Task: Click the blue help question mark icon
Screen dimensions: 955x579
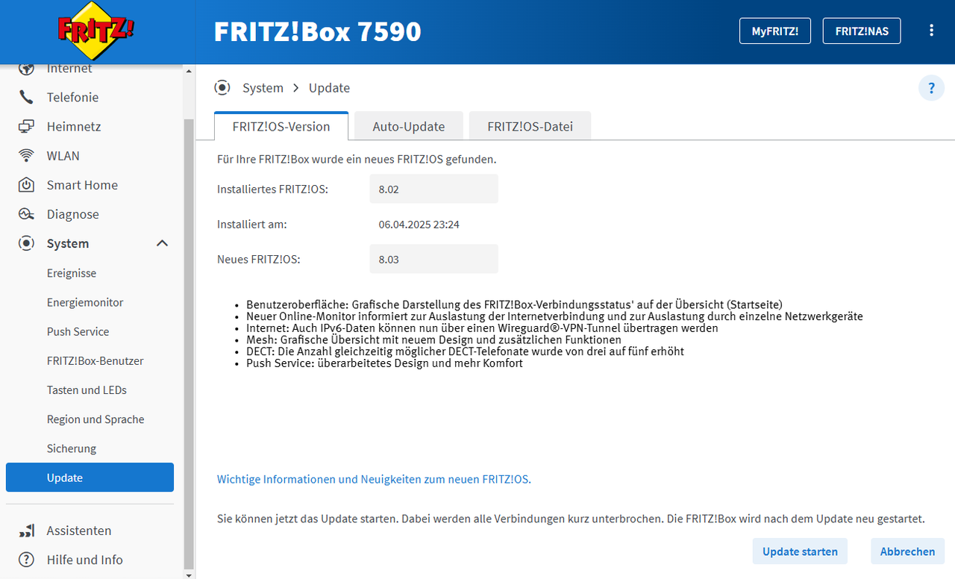Action: 930,88
